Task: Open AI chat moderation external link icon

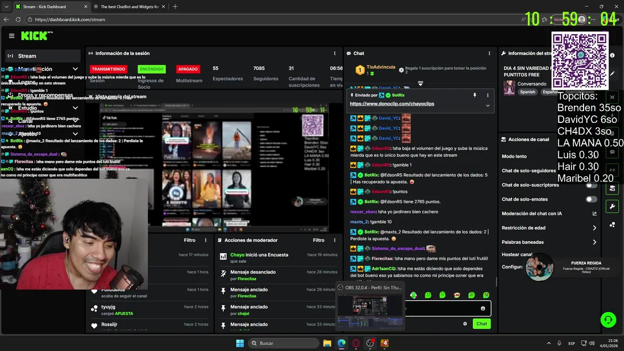Action: point(594,214)
